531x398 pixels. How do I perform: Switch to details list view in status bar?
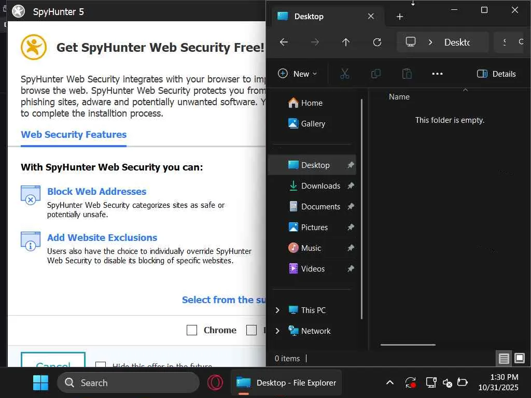click(x=504, y=358)
